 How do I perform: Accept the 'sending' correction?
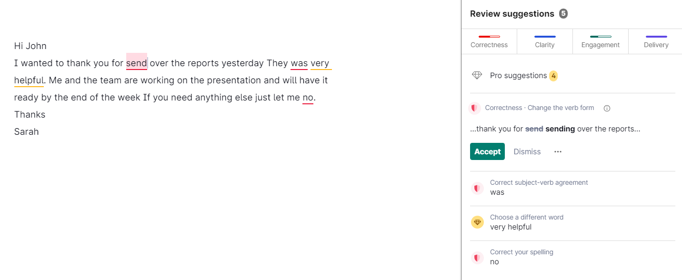[x=487, y=151]
